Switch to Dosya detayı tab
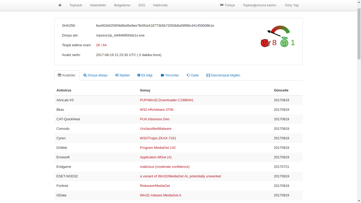 (x=95, y=75)
